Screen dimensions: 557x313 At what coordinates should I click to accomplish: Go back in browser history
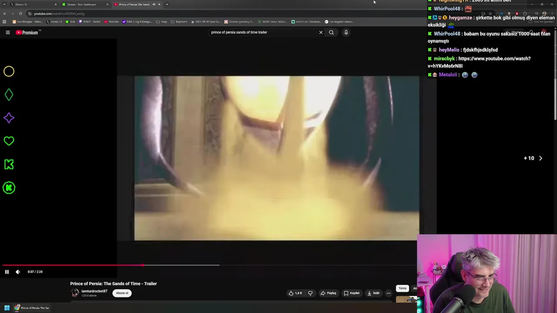coord(5,13)
